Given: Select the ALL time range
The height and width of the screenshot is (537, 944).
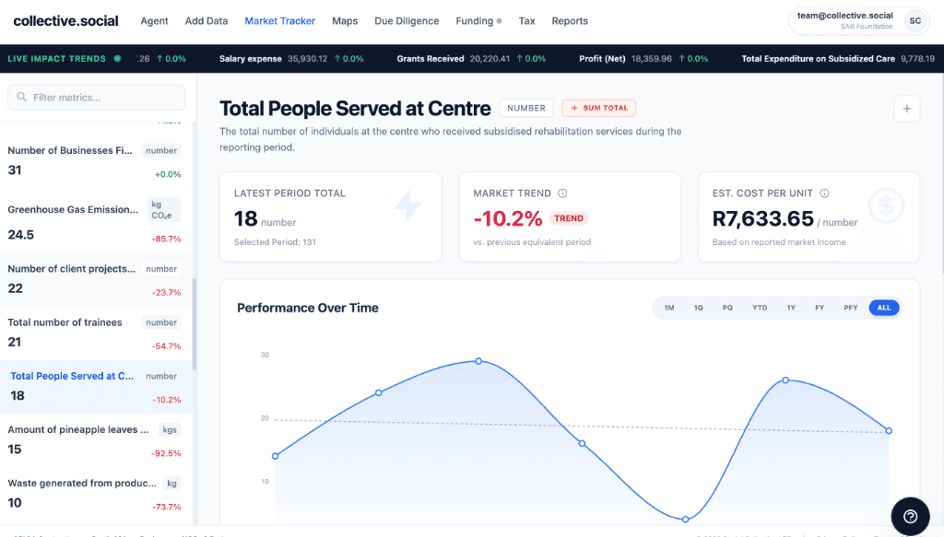Looking at the screenshot, I should [x=884, y=308].
